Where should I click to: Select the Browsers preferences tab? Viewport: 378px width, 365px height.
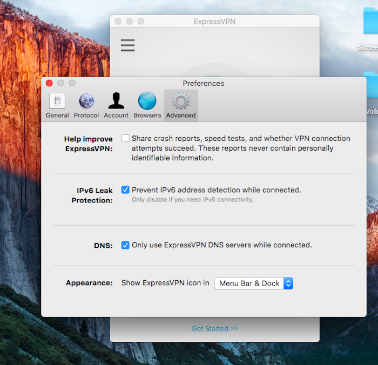coord(147,105)
